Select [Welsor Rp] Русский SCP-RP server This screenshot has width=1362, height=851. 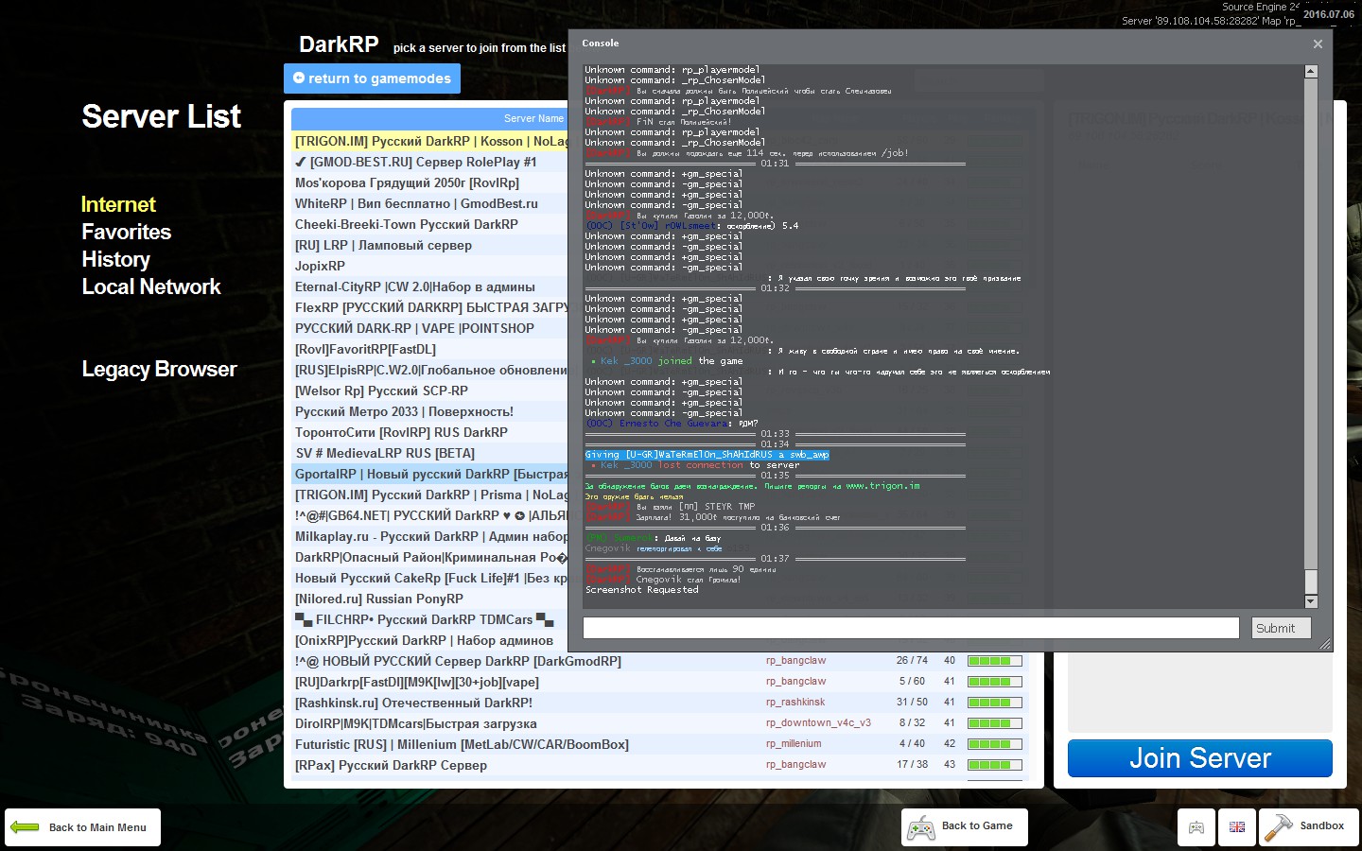point(430,391)
